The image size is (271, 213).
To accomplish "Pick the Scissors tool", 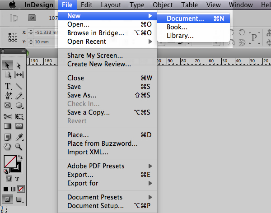I will point(8,116).
